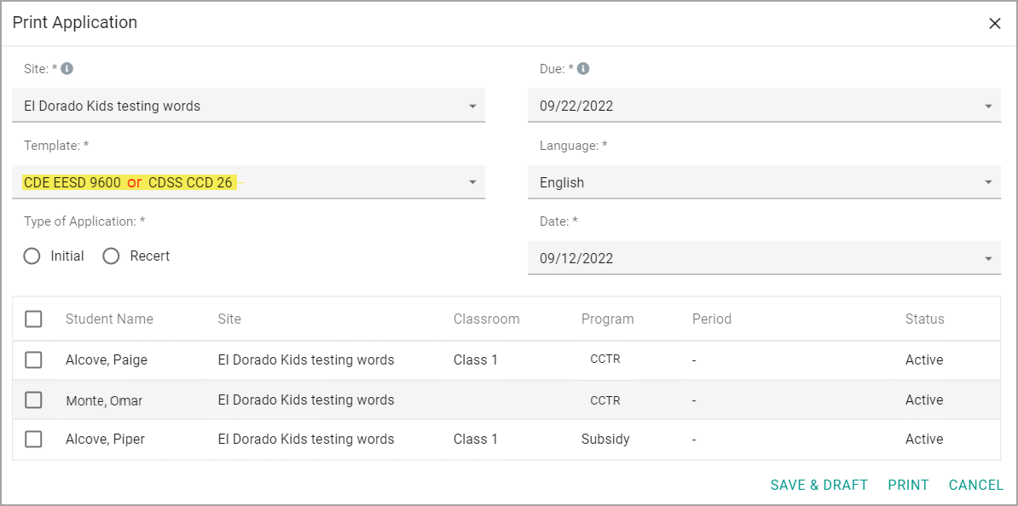
Task: Click the SAVE & DRAFT button
Action: point(818,486)
